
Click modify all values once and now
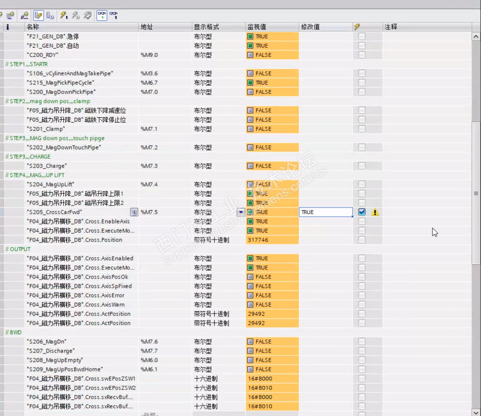pos(64,15)
